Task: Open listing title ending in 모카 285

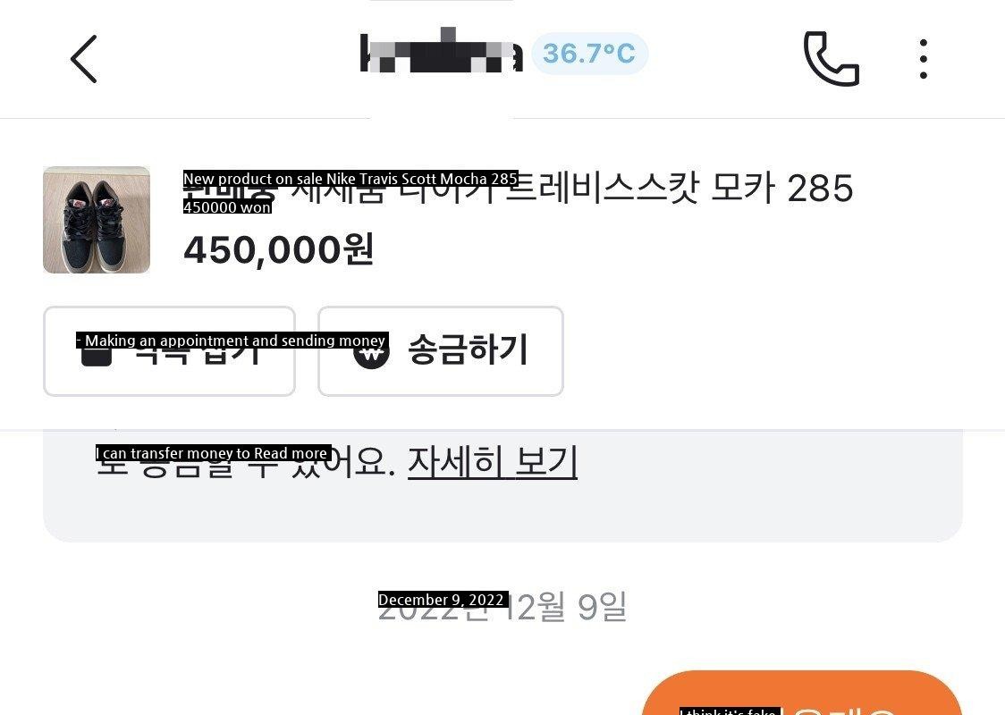Action: pyautogui.click(x=518, y=188)
